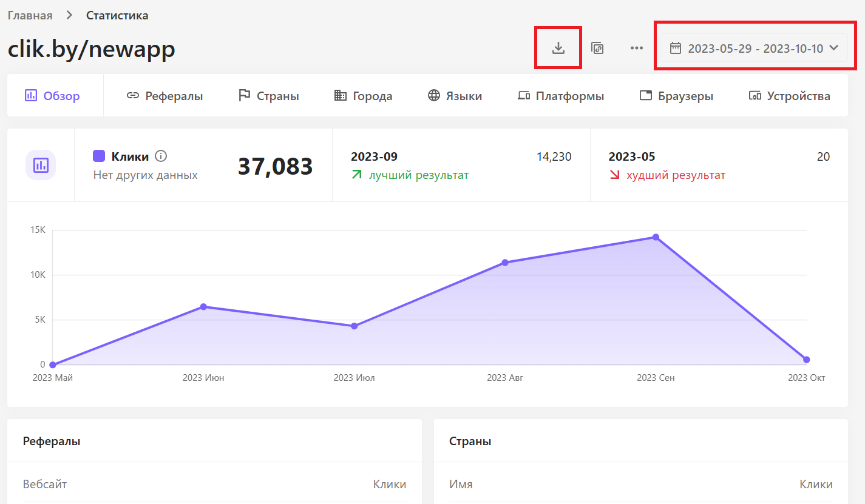Toggle the purple Клики legend swatch
The height and width of the screenshot is (504, 865).
click(x=99, y=156)
